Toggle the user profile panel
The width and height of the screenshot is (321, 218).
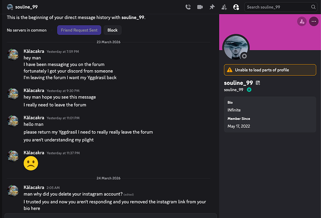pos(236,7)
